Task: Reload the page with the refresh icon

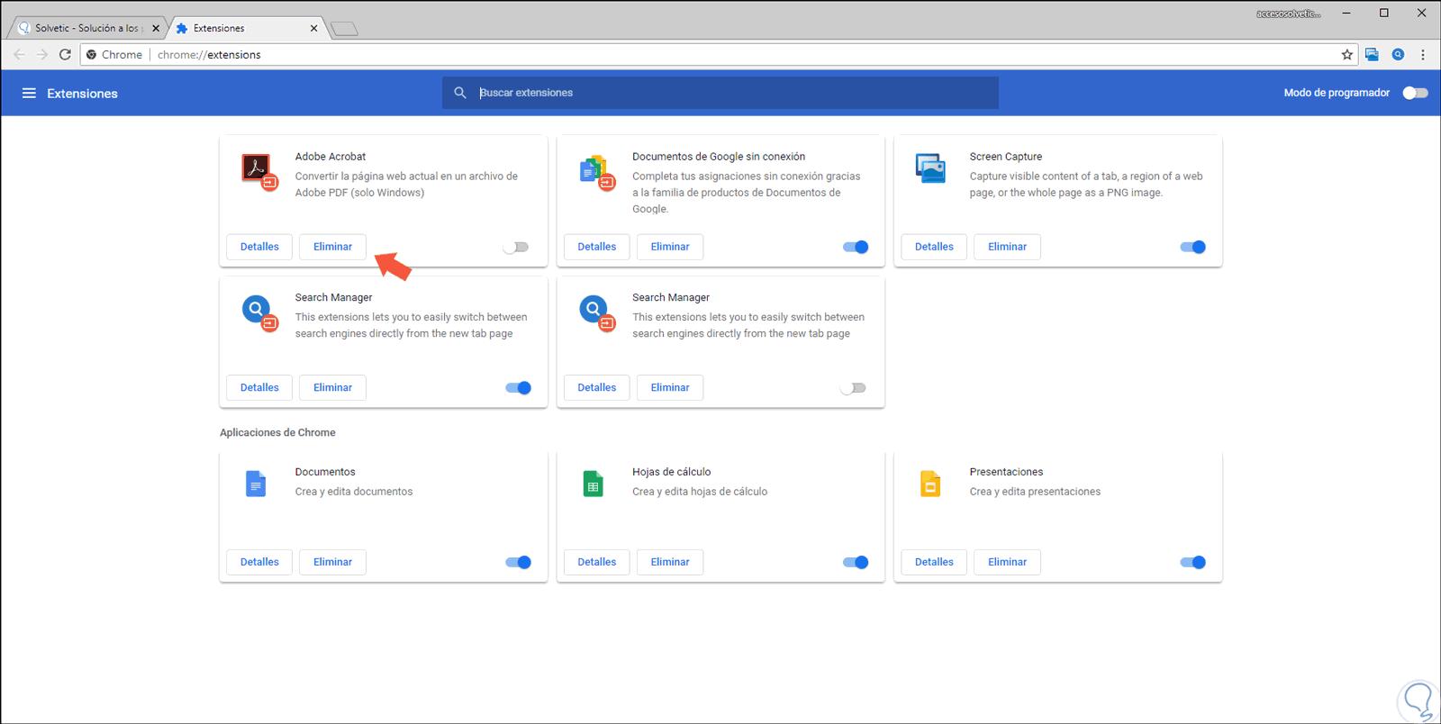Action: tap(65, 55)
